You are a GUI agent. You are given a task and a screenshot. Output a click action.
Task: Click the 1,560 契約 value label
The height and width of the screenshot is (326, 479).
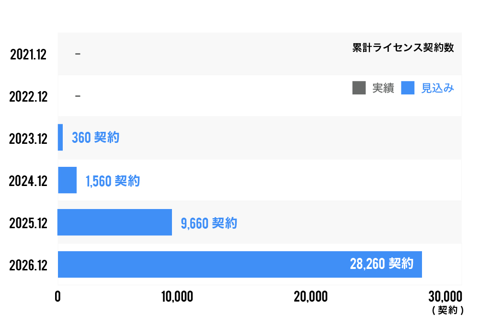113,181
